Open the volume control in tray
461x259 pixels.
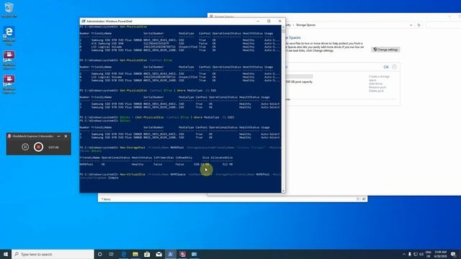click(421, 254)
